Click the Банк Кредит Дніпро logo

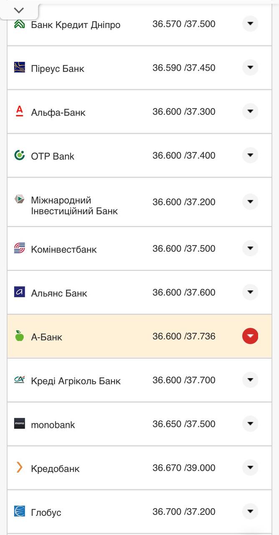pos(18,24)
